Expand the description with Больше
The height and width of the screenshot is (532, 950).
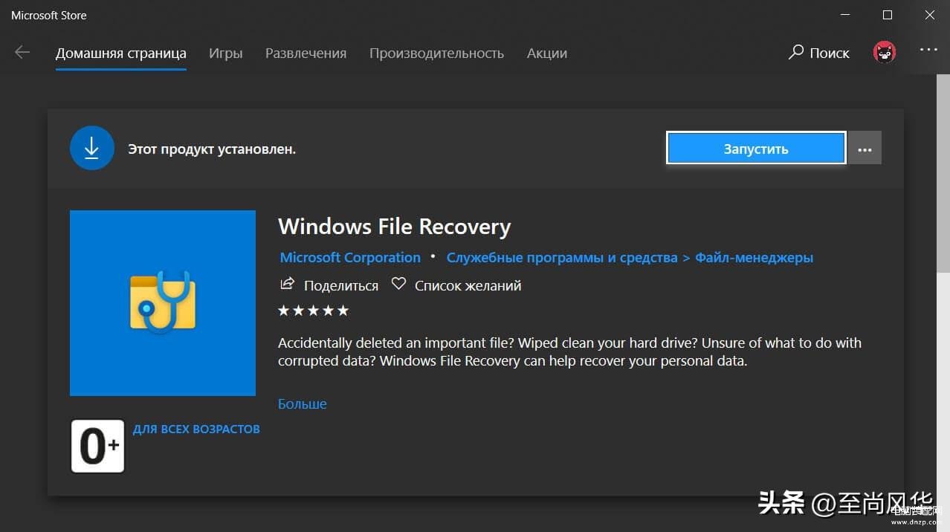coord(302,403)
